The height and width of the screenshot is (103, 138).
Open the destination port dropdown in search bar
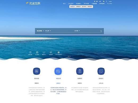point(77,31)
